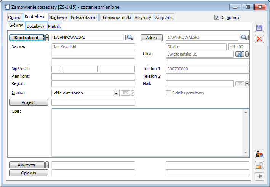Click the Telefon 2 input field
The image size is (270, 187).
(x=207, y=77)
